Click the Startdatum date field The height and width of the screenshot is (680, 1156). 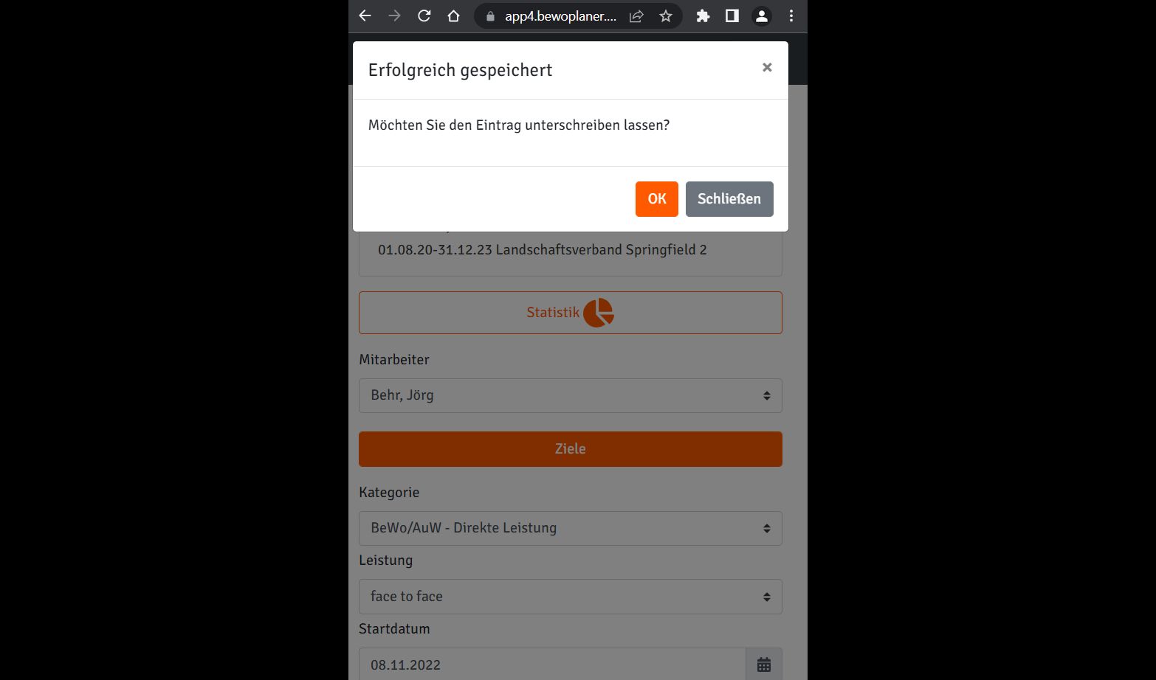pyautogui.click(x=552, y=665)
